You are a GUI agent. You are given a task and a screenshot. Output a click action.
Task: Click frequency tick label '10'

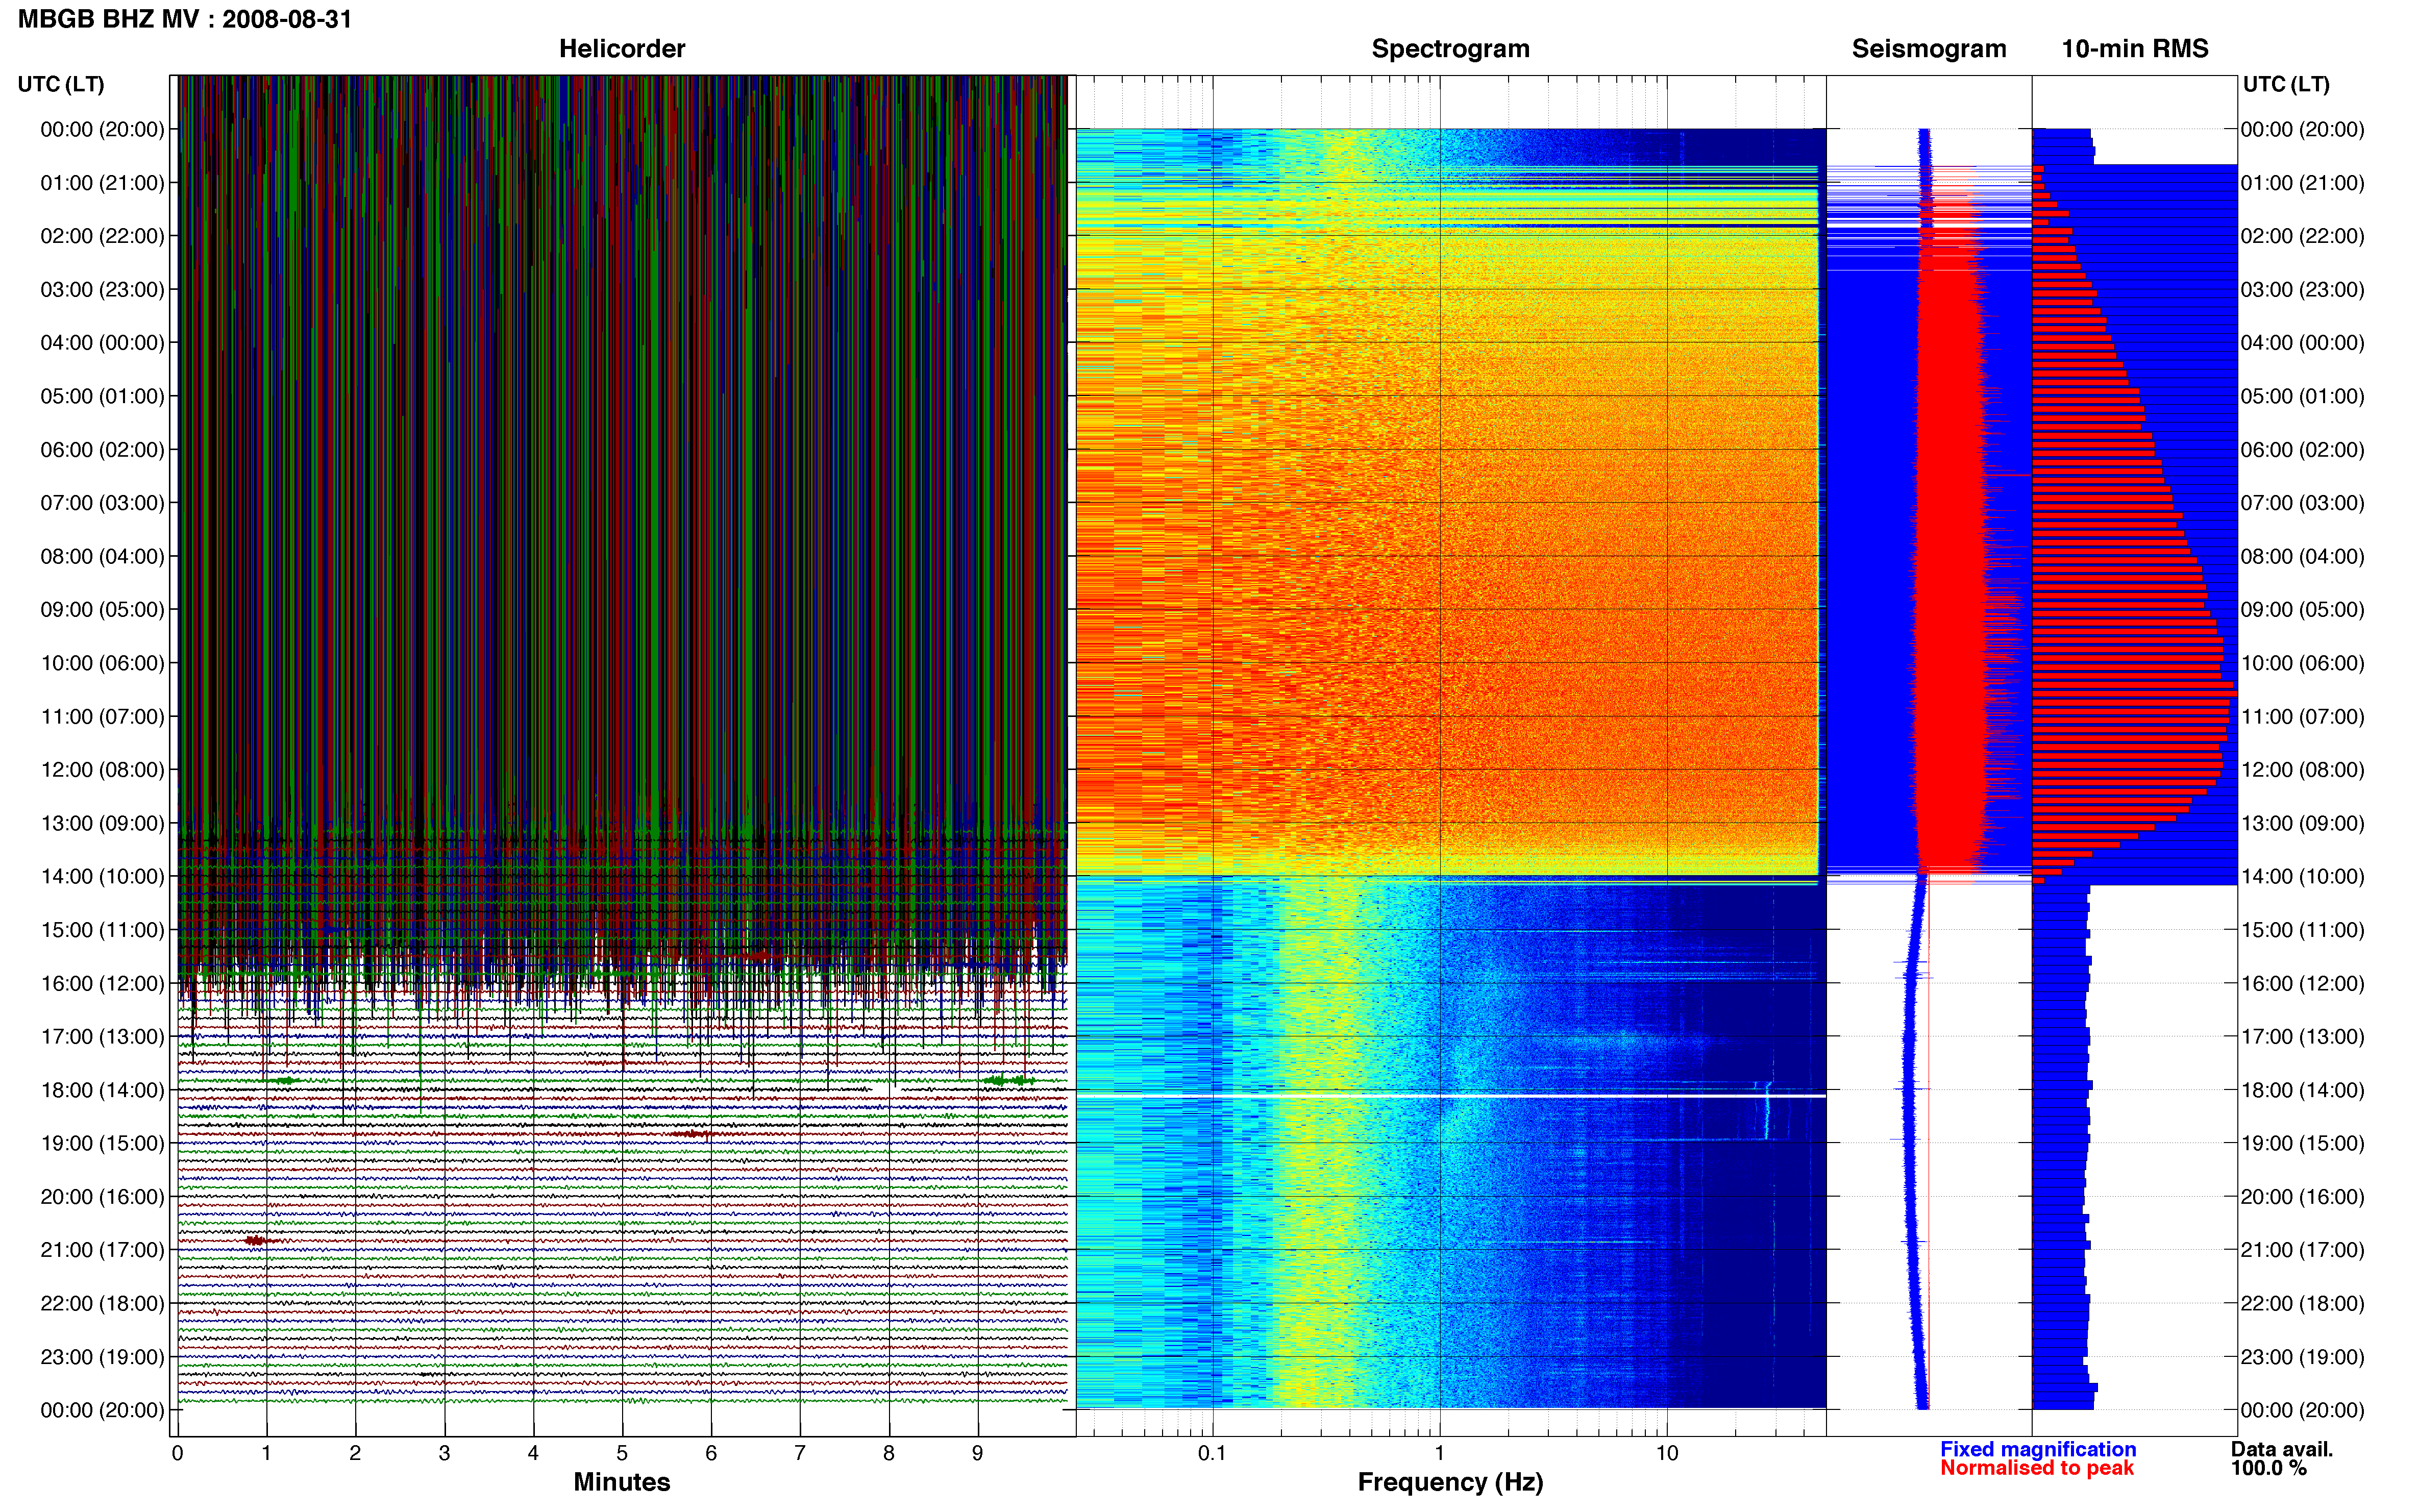click(1666, 1453)
